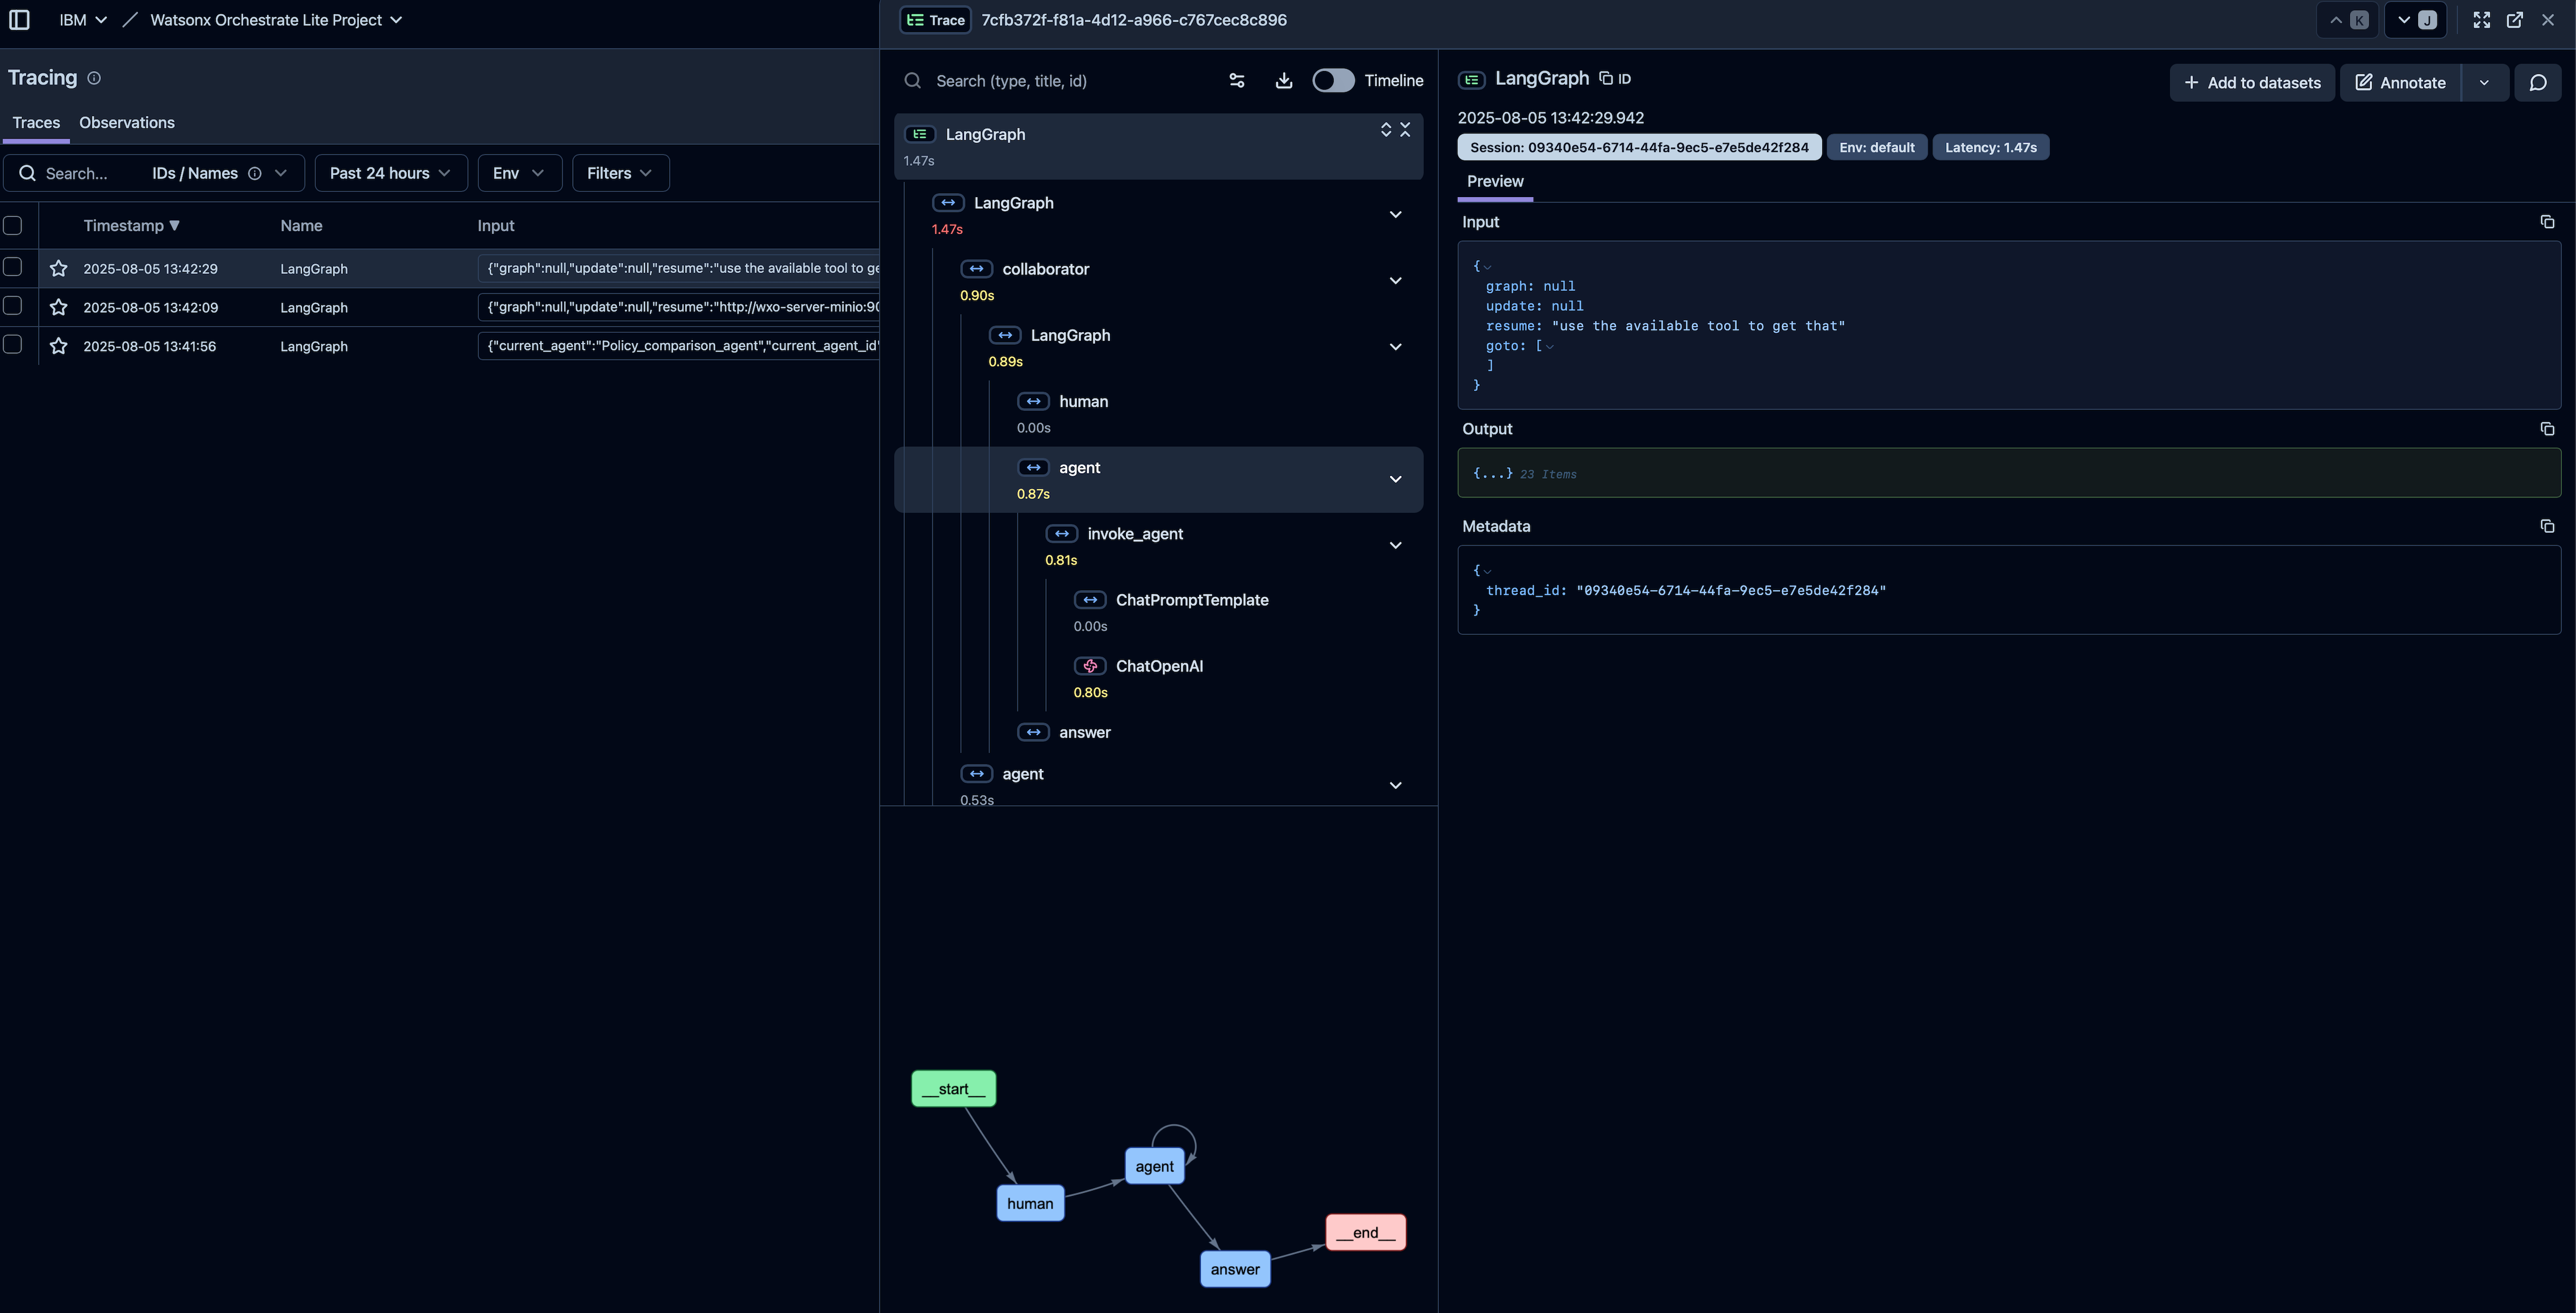Click the trace search input field
This screenshot has height=1313, width=2576.
(1070, 81)
